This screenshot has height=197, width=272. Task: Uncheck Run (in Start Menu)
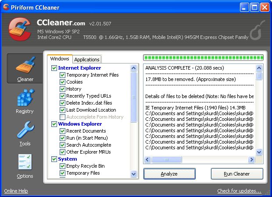point(62,138)
